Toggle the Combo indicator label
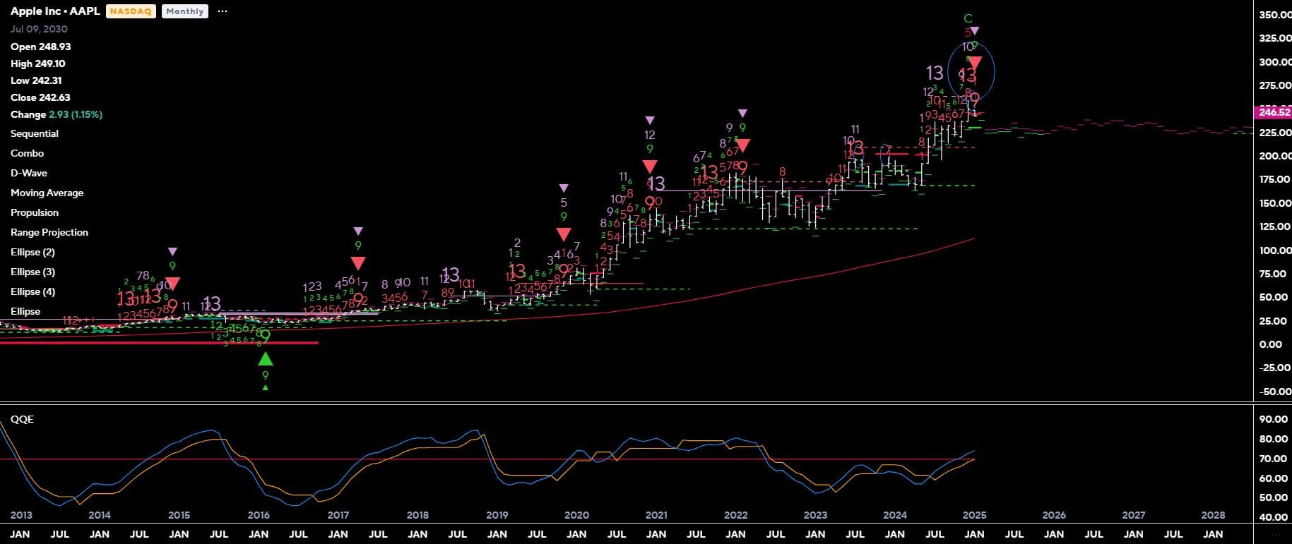1292x544 pixels. pos(27,153)
